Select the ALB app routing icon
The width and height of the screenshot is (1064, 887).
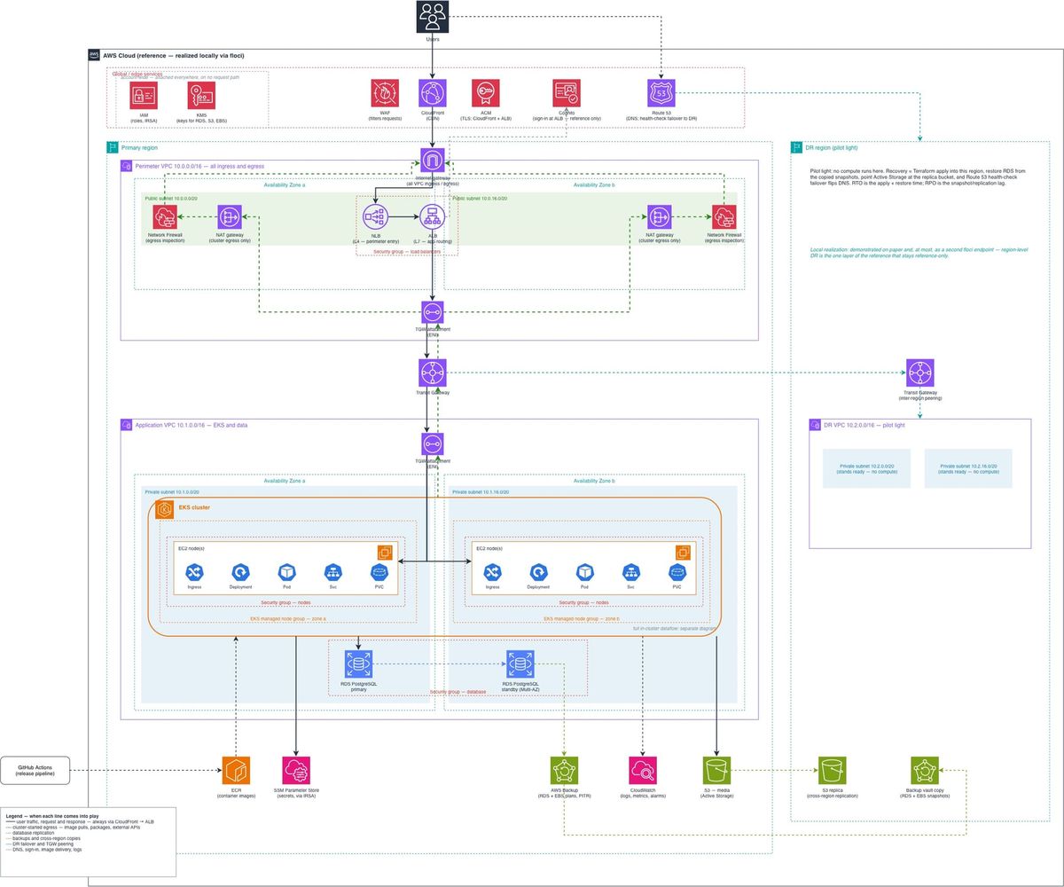click(433, 216)
